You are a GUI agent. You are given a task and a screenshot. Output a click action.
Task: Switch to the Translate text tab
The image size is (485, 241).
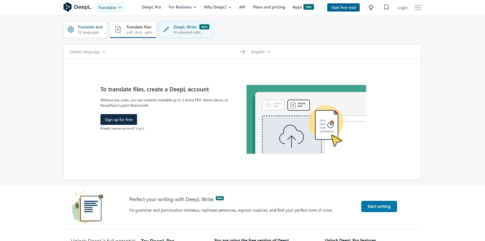pos(85,30)
